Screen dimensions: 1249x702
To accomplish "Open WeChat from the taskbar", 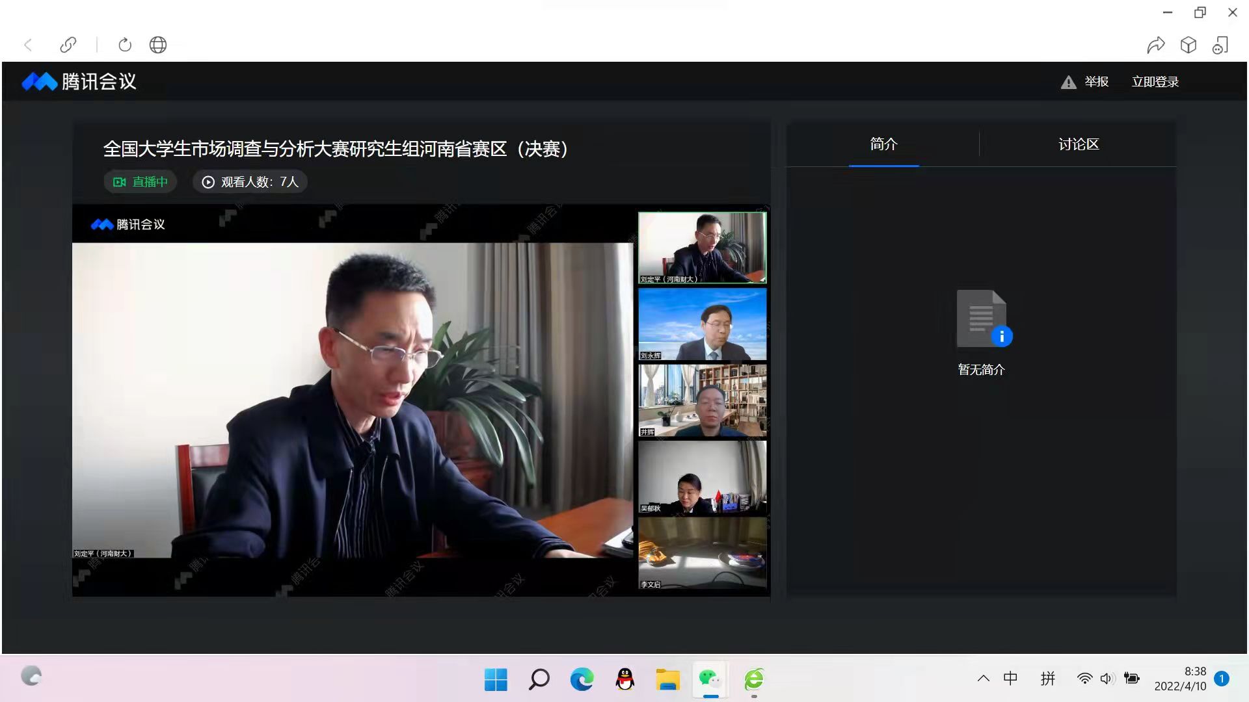I will [x=710, y=679].
